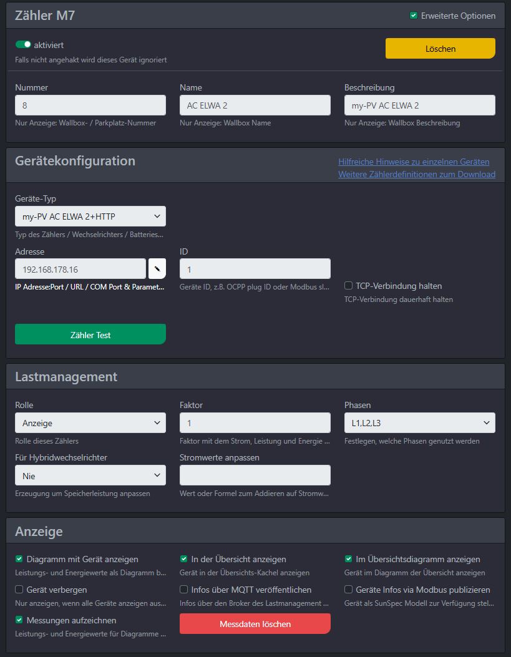Check Gerät verbergen option

[19, 589]
